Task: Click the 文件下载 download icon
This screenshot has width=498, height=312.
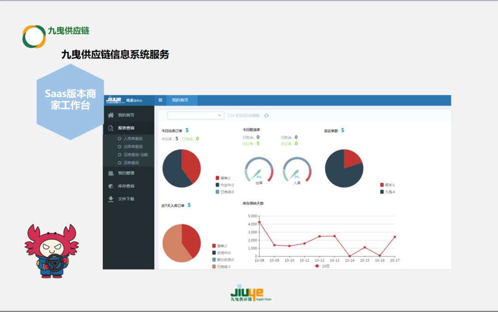Action: [x=111, y=198]
